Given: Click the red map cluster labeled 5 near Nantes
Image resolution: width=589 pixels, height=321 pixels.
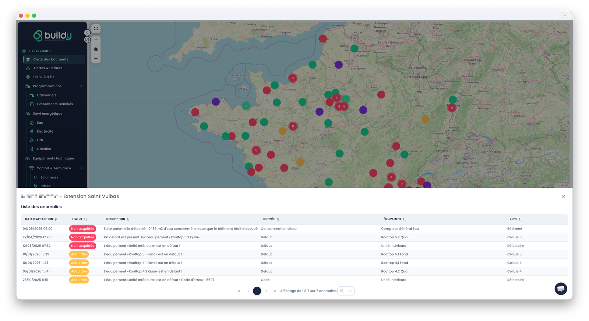Looking at the screenshot, I should point(256,150).
